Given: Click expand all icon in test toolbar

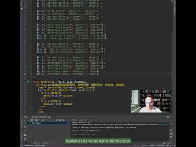Looking at the screenshot, I should 43,120.
